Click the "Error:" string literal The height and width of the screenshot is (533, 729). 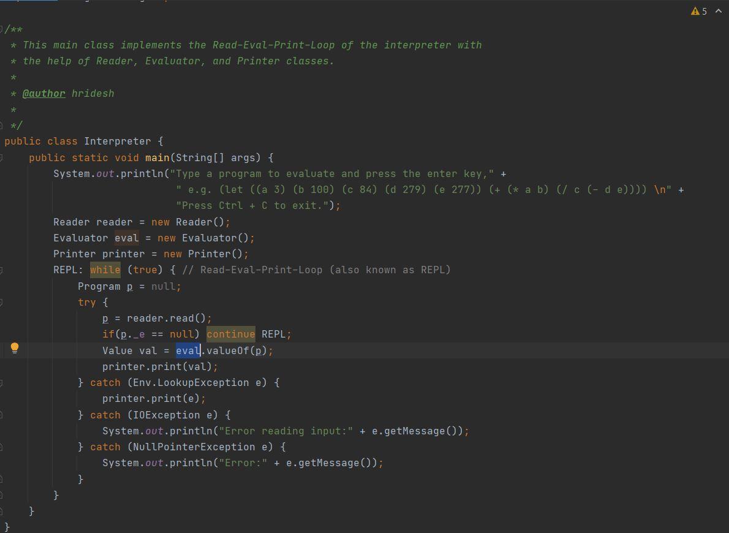click(x=243, y=463)
